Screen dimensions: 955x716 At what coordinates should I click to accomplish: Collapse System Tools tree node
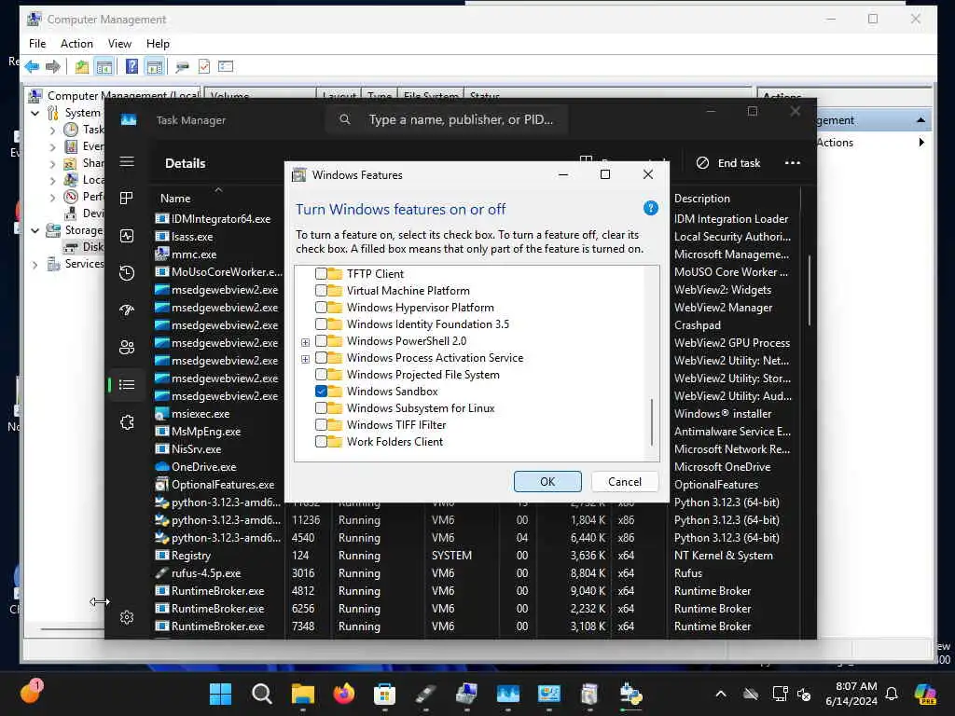tap(35, 113)
